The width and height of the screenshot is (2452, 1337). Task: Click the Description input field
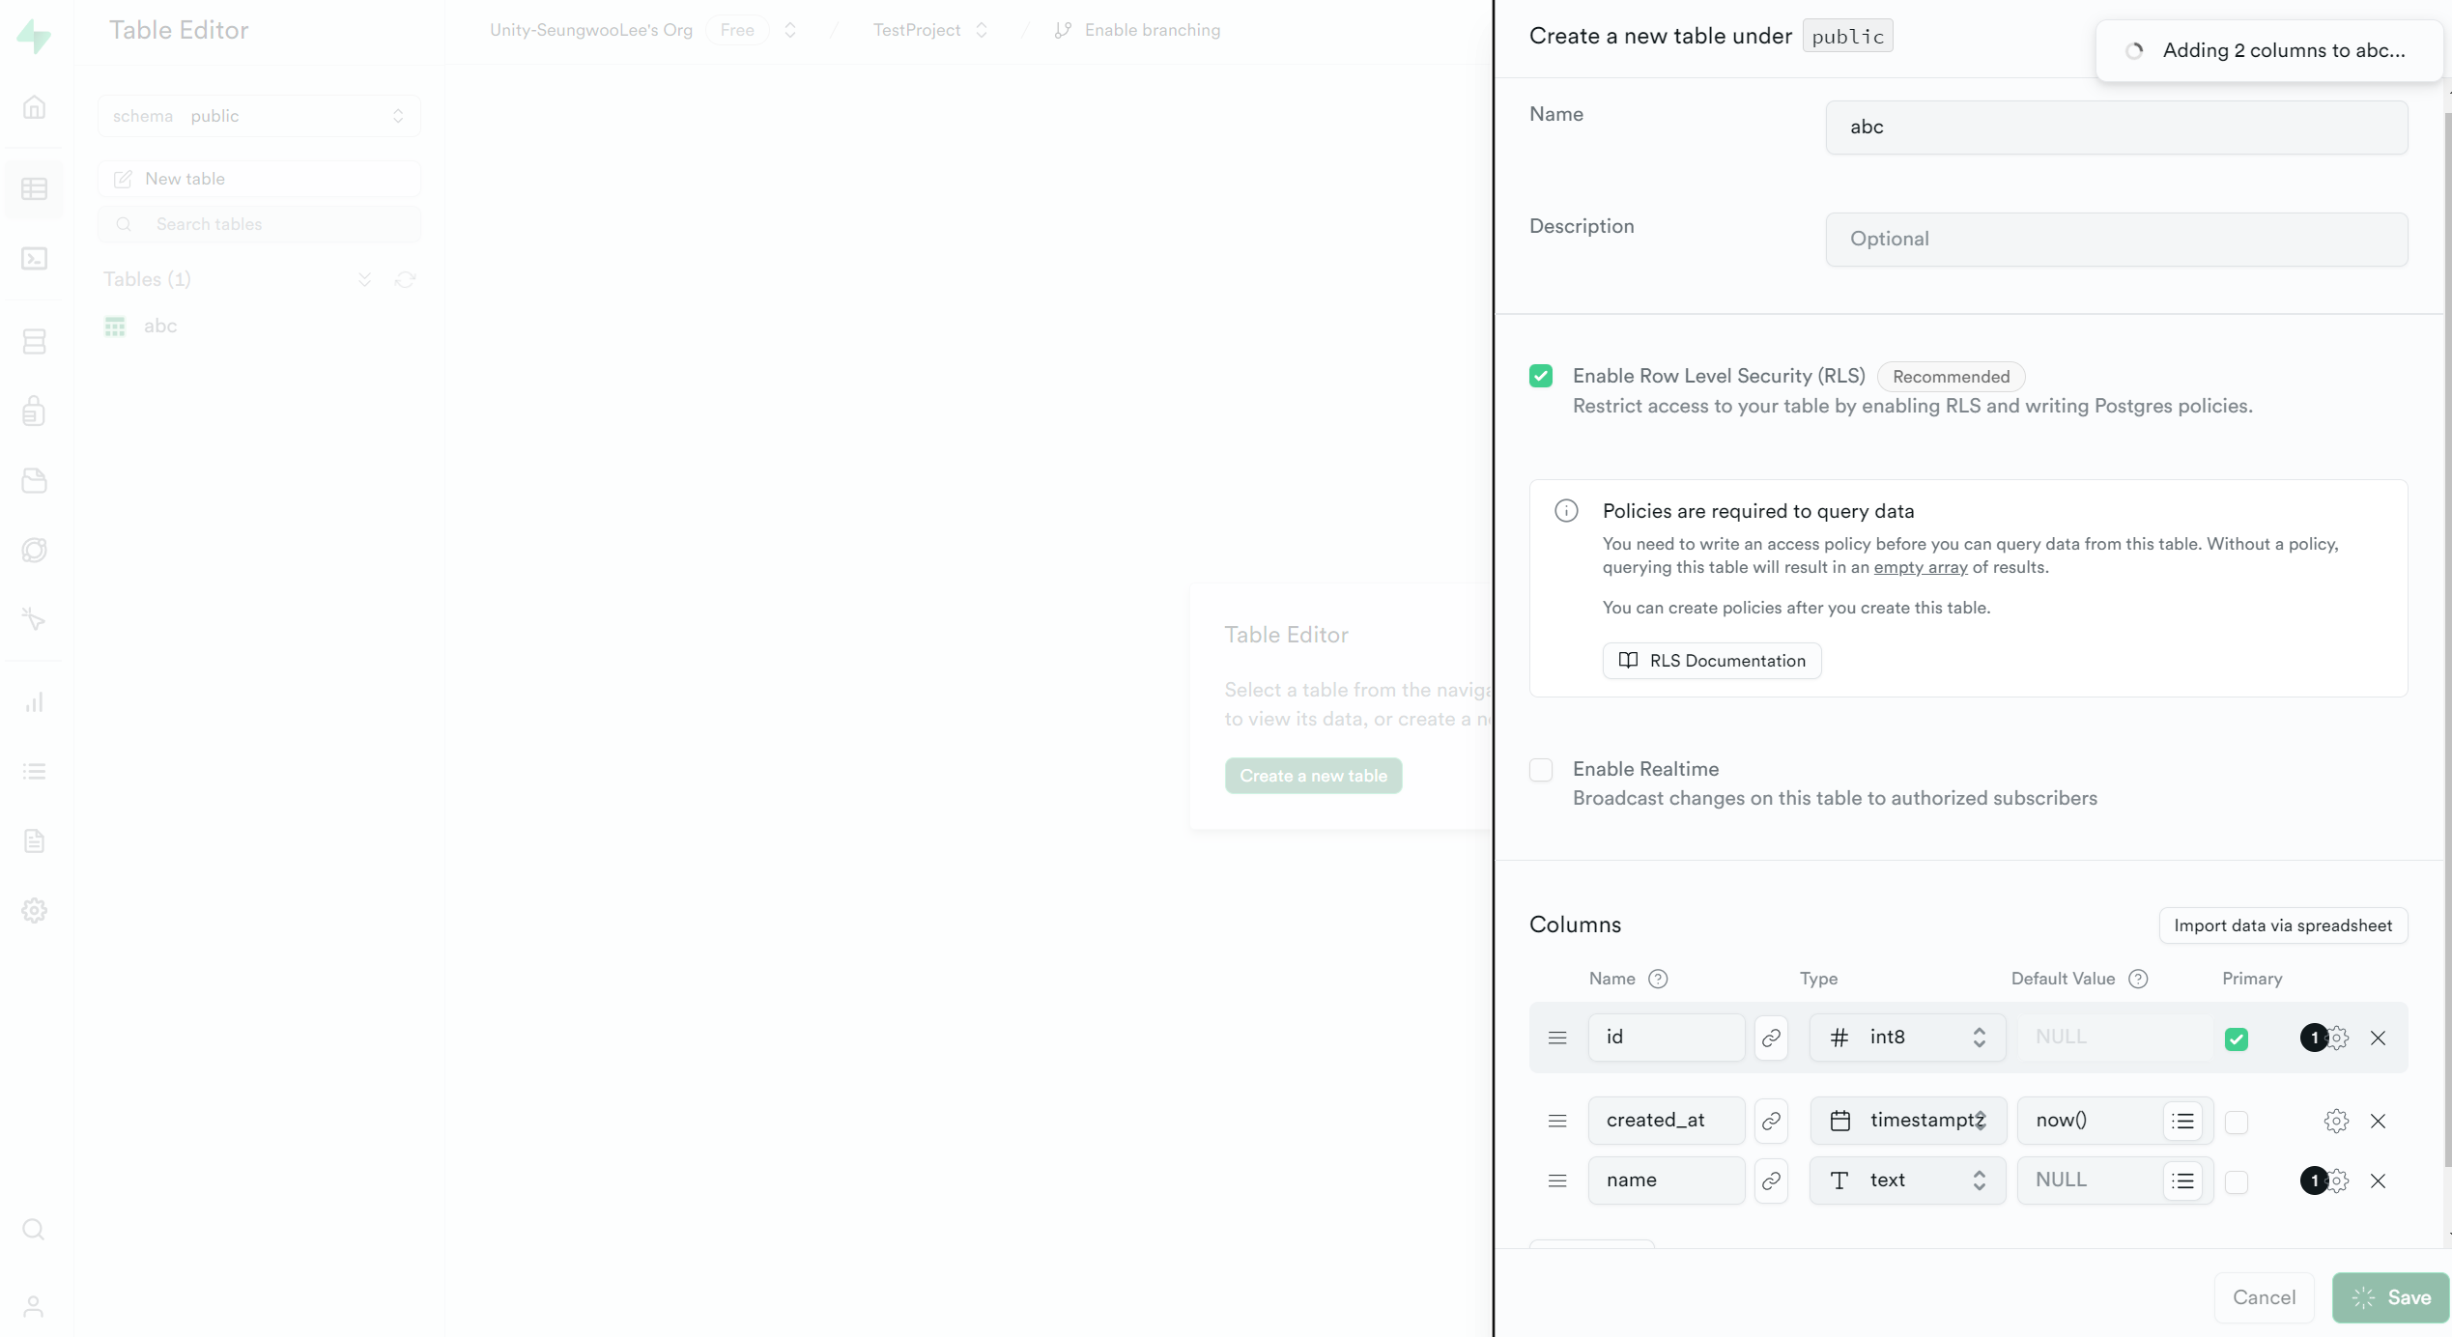pos(2116,239)
